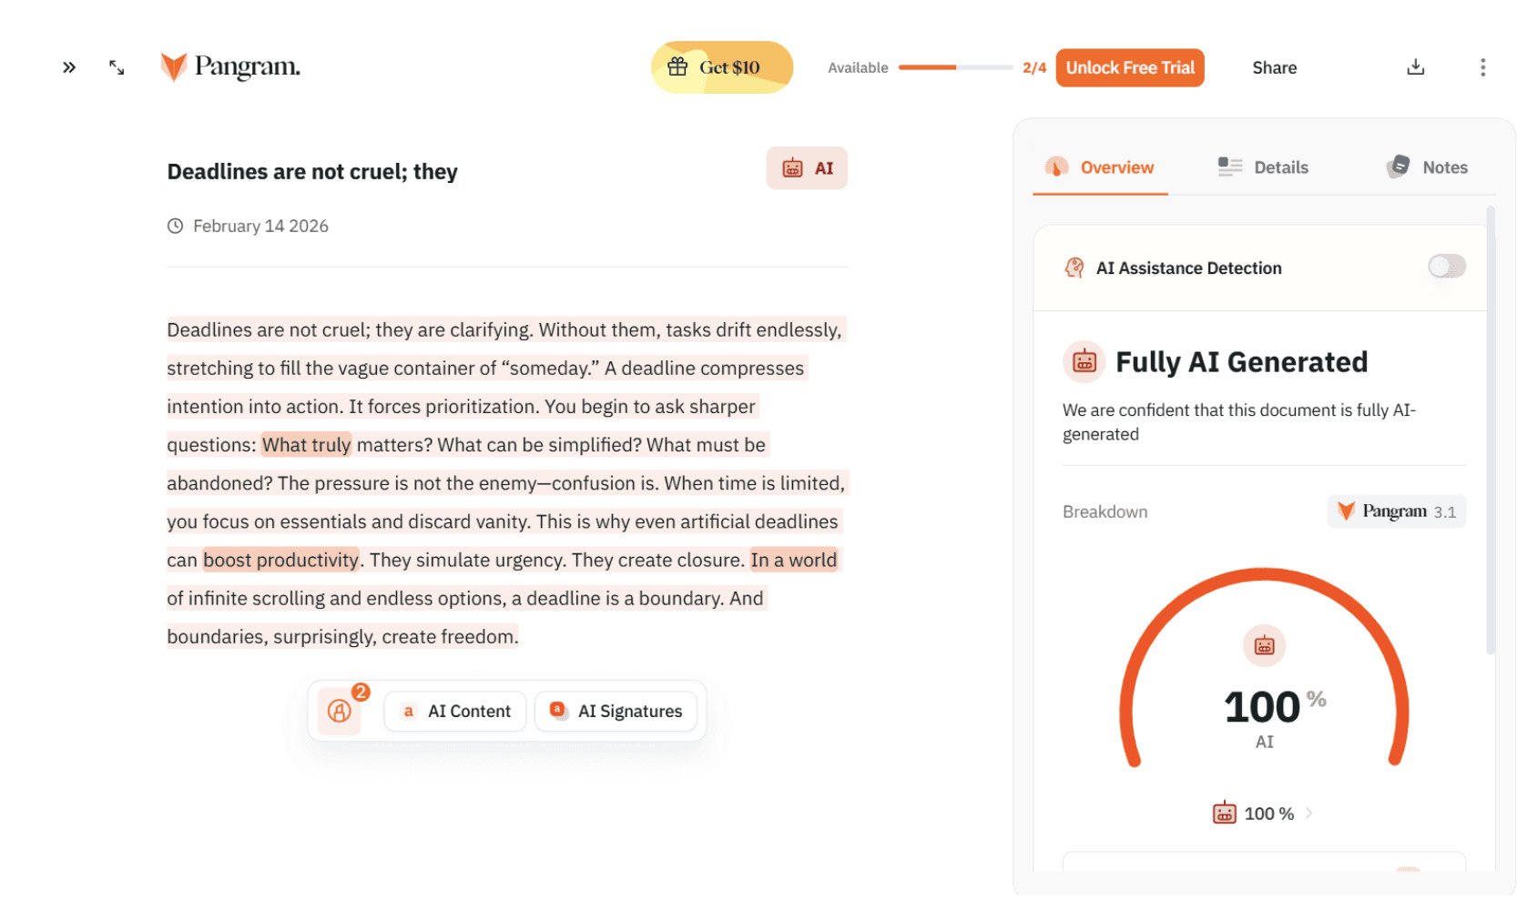Image resolution: width=1517 pixels, height=910 pixels.
Task: Click the Available usage progress bar
Action: (955, 67)
